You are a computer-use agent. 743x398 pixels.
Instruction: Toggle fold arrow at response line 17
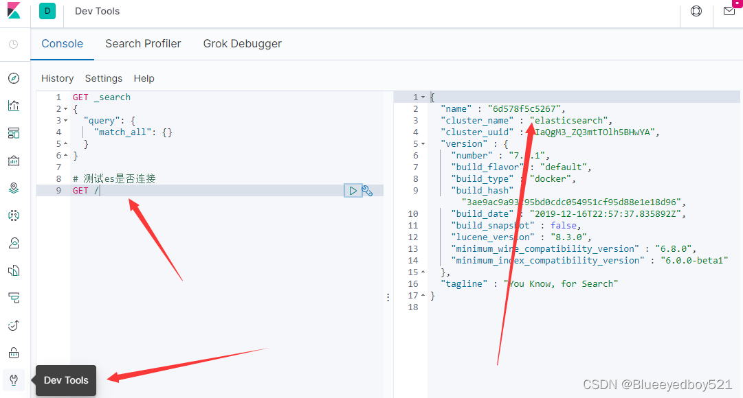423,296
